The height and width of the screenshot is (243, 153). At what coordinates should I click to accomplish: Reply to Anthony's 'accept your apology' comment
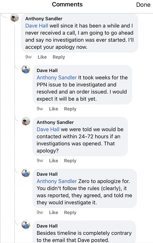(x=59, y=57)
